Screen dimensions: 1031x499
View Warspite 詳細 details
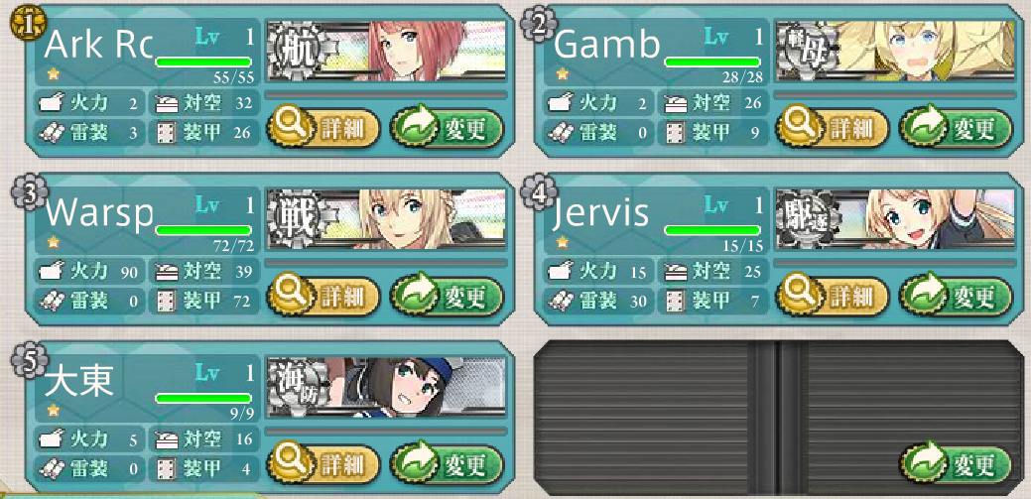(x=323, y=296)
